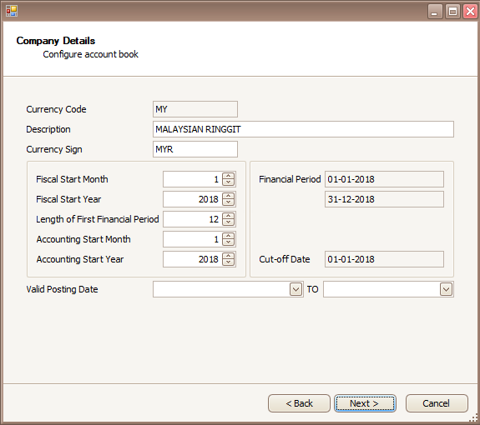Increase the Fiscal Start Year spinner
This screenshot has height=425, width=480.
(x=229, y=196)
